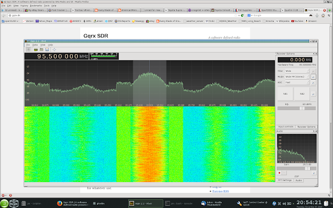Click the 95.500 000 MHz frequency display
333x208 pixels.
click(x=57, y=56)
